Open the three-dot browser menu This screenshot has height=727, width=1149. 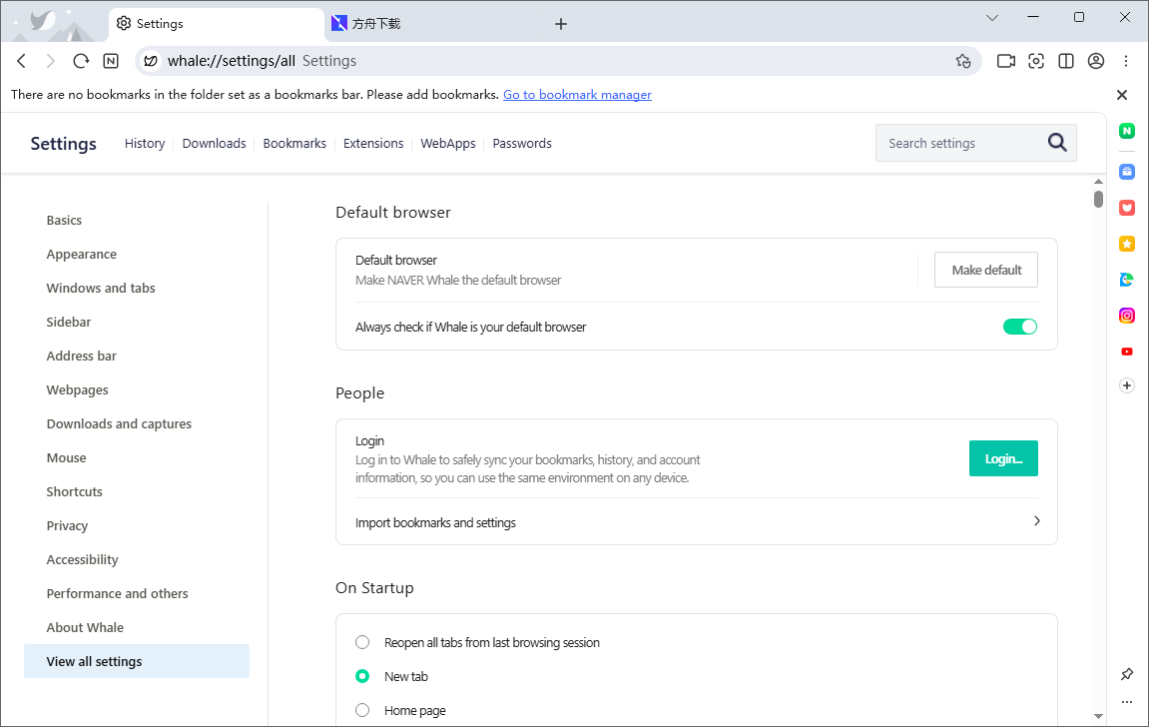pyautogui.click(x=1126, y=61)
